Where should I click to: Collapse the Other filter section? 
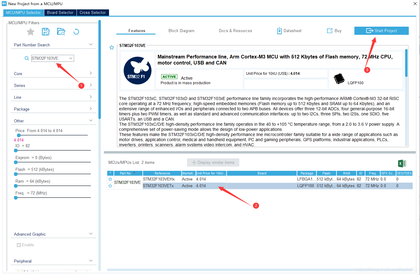click(x=91, y=121)
